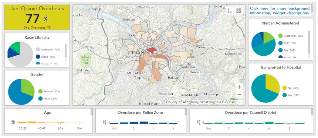Select the Male 69% legend swatch
Viewport: 318px width, 138px height.
point(40,99)
